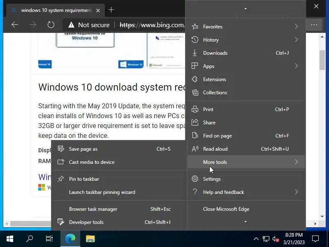
Task: Click the System Requirements for Windows 10 thumbnail
Action: (x=85, y=40)
